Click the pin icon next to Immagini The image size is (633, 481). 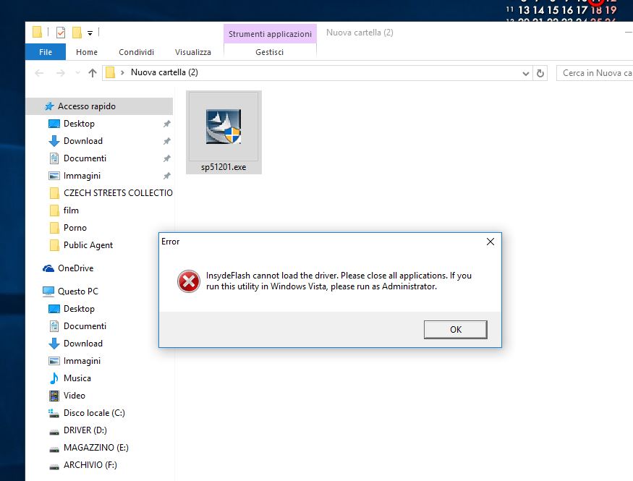pyautogui.click(x=166, y=176)
